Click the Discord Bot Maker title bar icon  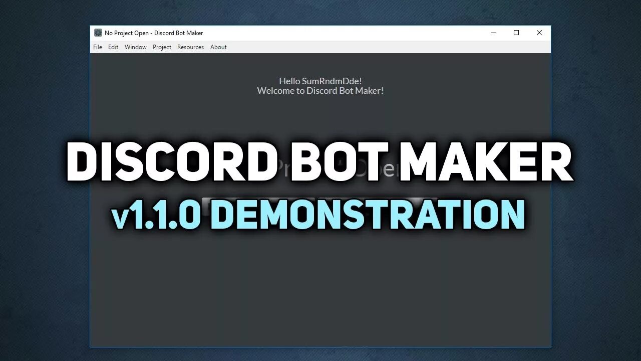[98, 33]
